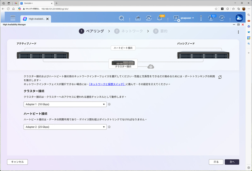Close the High Availability app tab

click(x=48, y=19)
